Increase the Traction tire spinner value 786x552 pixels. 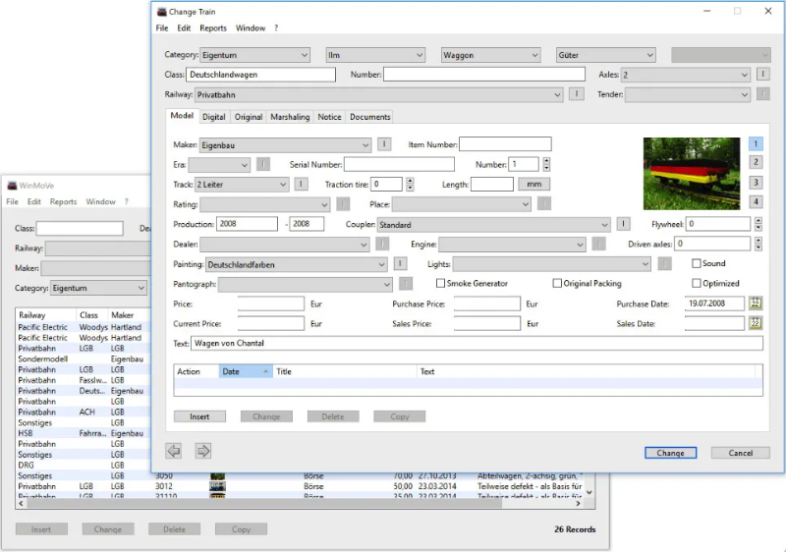coord(410,181)
